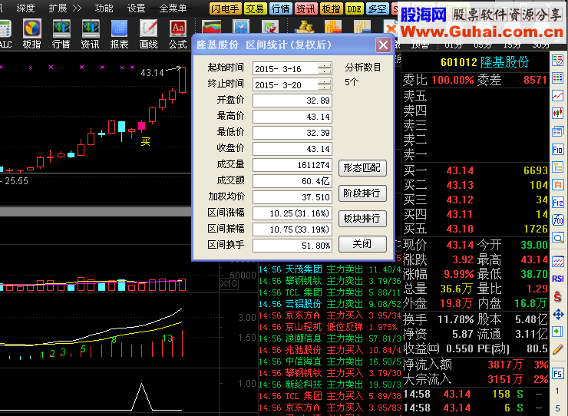Close the 区间统计 dialog with X

pos(383,45)
